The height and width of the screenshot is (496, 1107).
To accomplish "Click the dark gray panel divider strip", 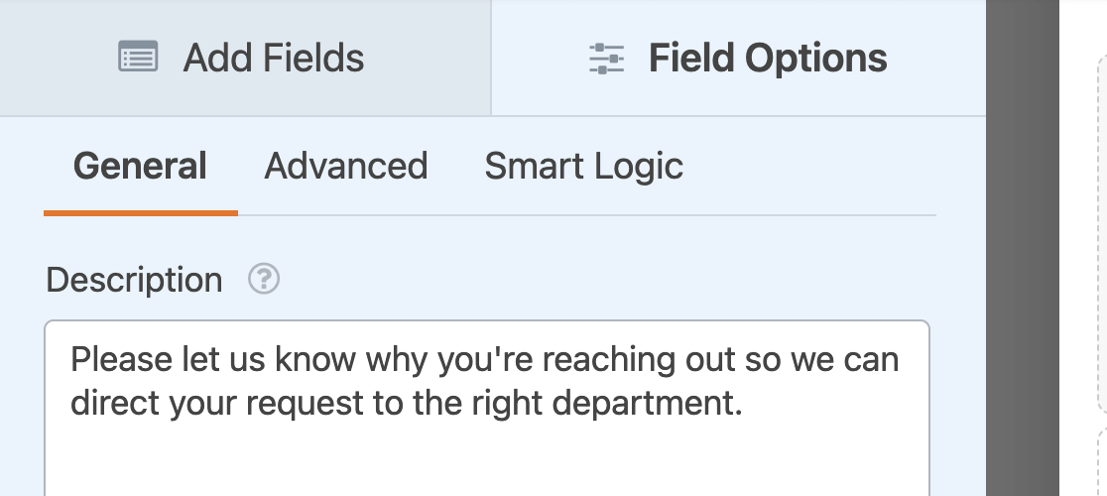I will 1022,248.
